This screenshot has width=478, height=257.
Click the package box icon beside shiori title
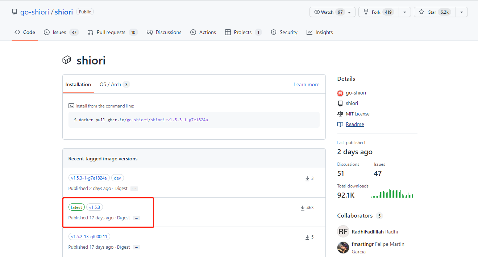[67, 60]
